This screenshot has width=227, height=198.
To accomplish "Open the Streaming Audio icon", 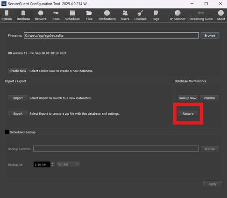I will pyautogui.click(x=201, y=13).
